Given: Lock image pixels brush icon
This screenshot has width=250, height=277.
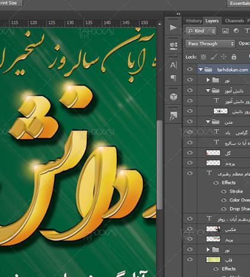Looking at the screenshot, I should point(214,57).
